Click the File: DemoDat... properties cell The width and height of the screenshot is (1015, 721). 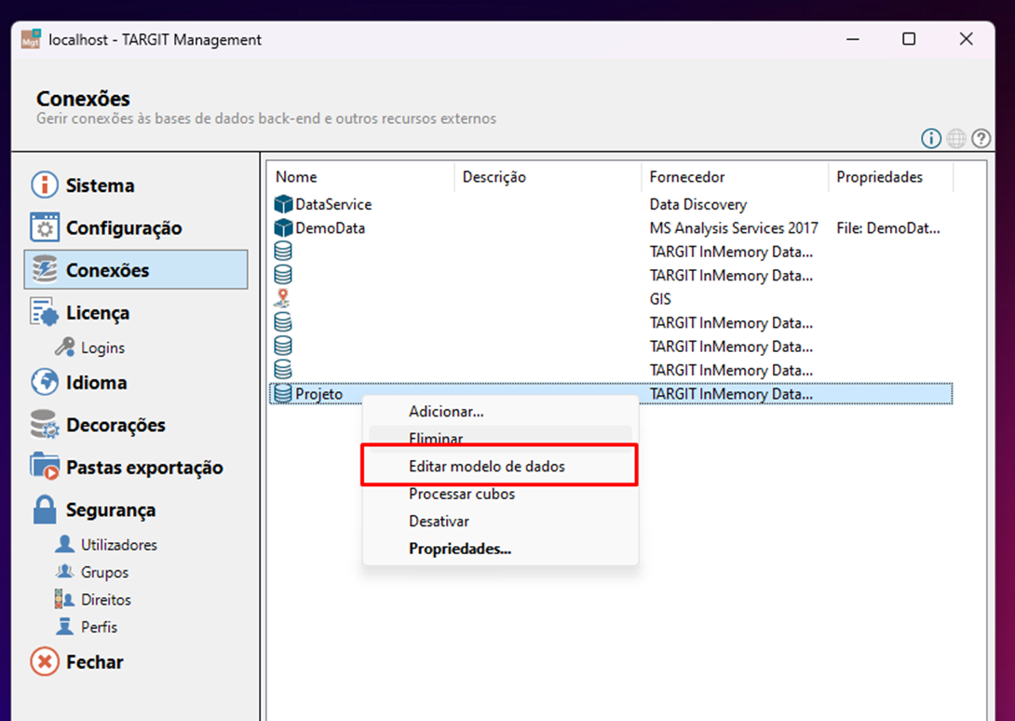tap(888, 228)
